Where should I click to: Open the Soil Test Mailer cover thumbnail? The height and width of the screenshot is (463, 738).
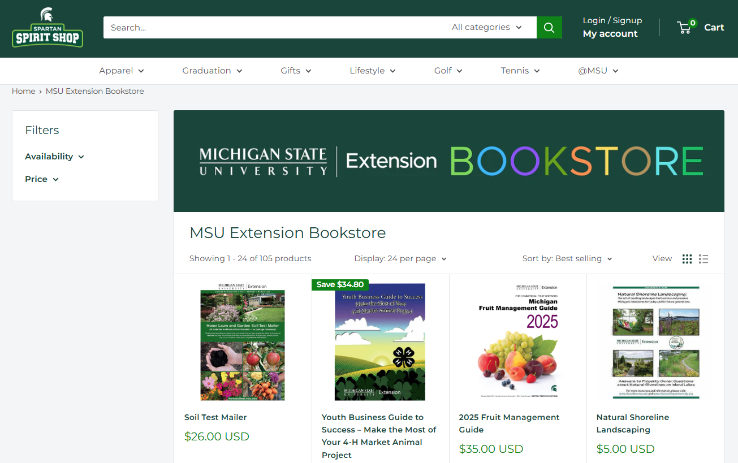click(x=243, y=342)
